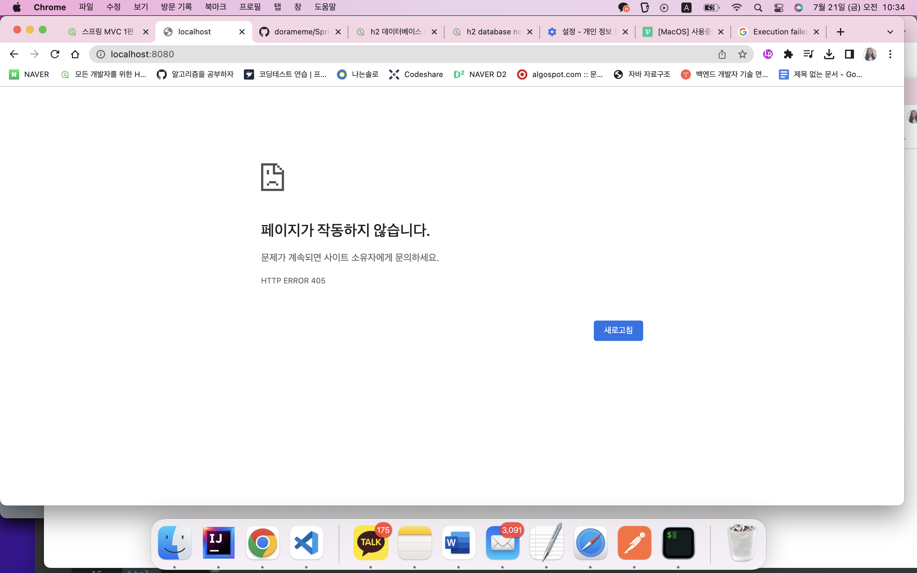
Task: Open the 백엔드 개발자 기술 면... bookmark
Action: (724, 74)
